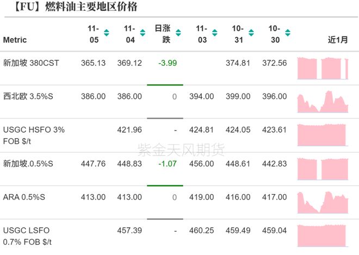This screenshot has height=255, width=359.
Task: Open 新加坡 380CST one-month sparkline chart
Action: point(323,68)
